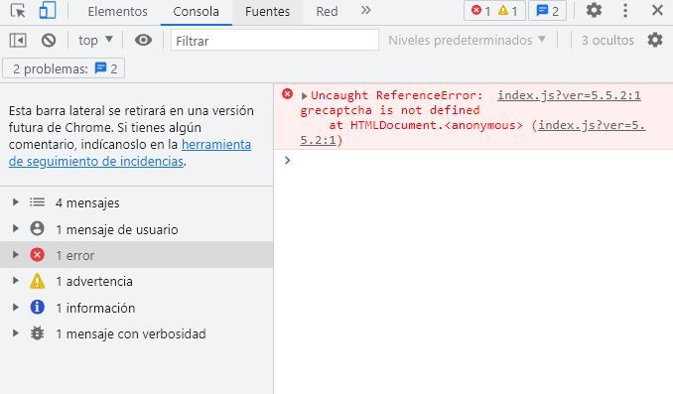The width and height of the screenshot is (673, 394).
Task: Open the three-dot DevTools menu
Action: tap(625, 10)
